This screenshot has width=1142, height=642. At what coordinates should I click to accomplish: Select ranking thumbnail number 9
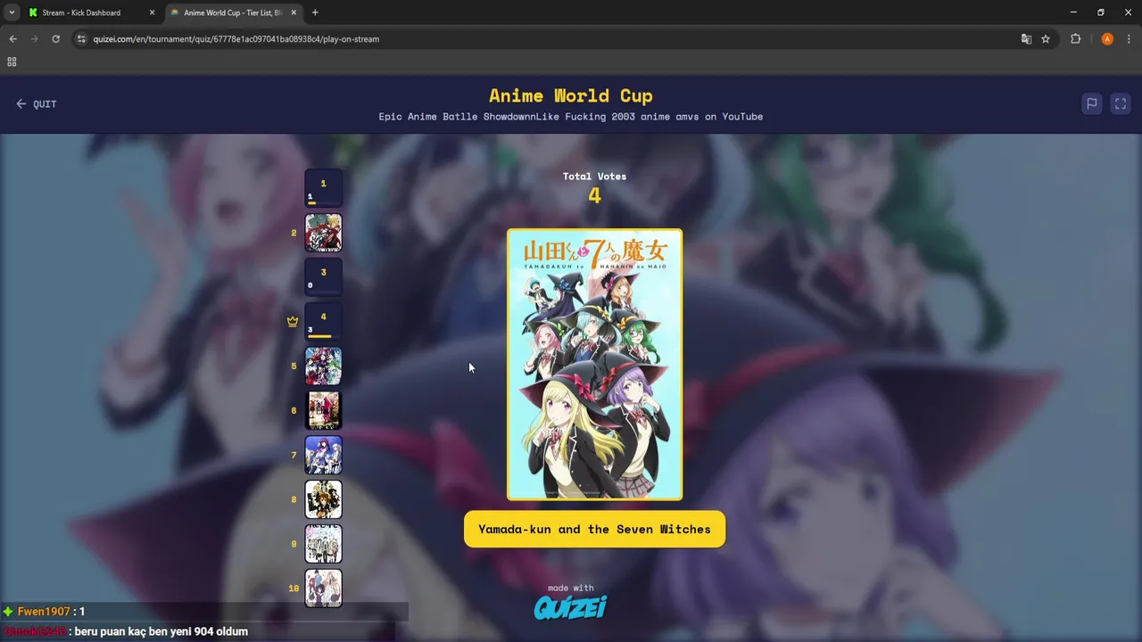pyautogui.click(x=323, y=544)
